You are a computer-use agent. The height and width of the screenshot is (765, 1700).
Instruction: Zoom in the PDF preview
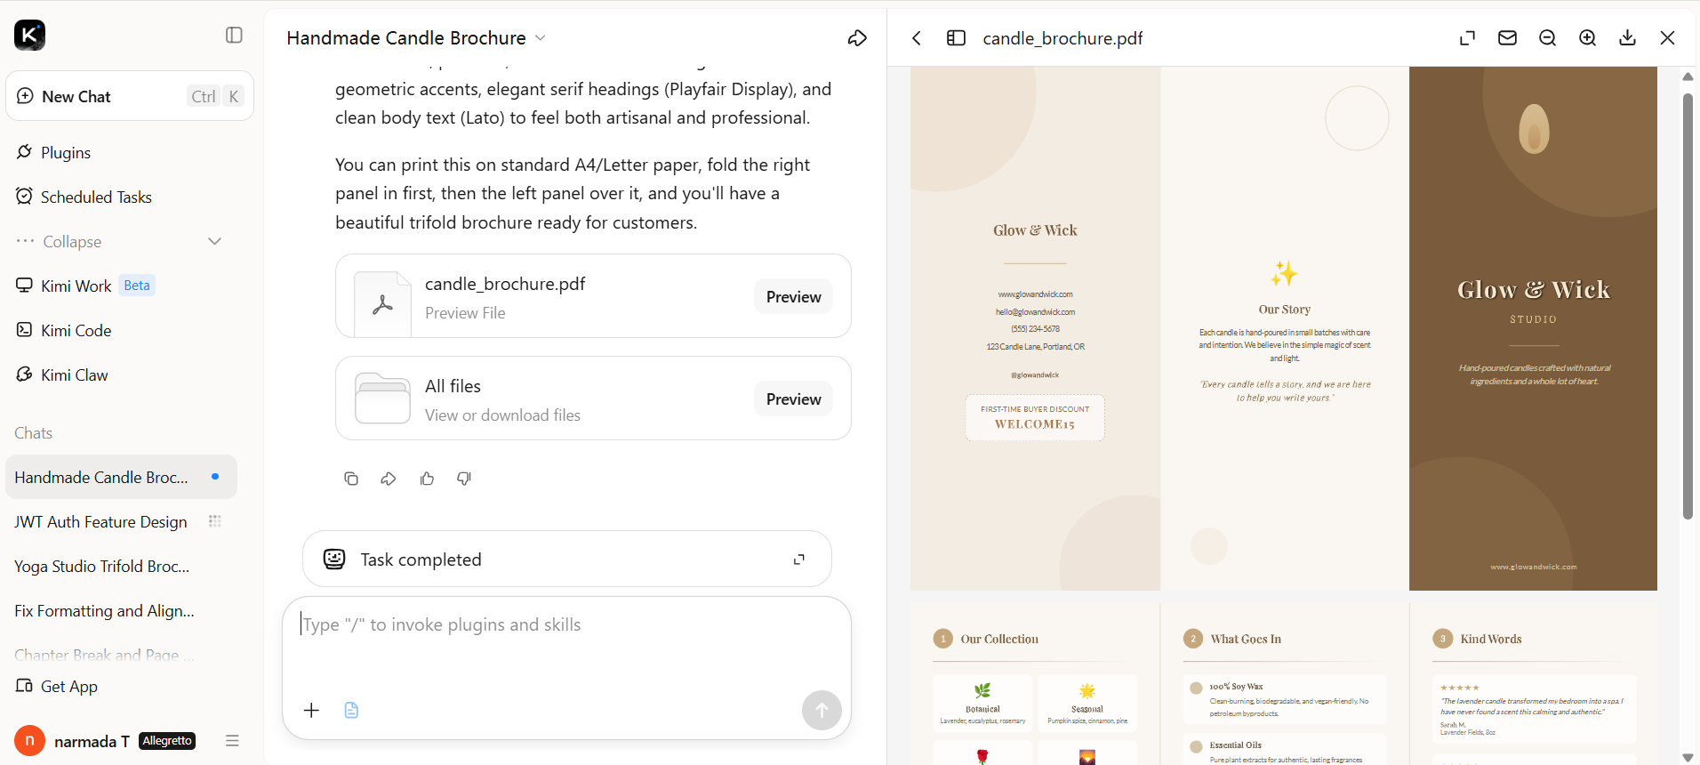pos(1587,38)
